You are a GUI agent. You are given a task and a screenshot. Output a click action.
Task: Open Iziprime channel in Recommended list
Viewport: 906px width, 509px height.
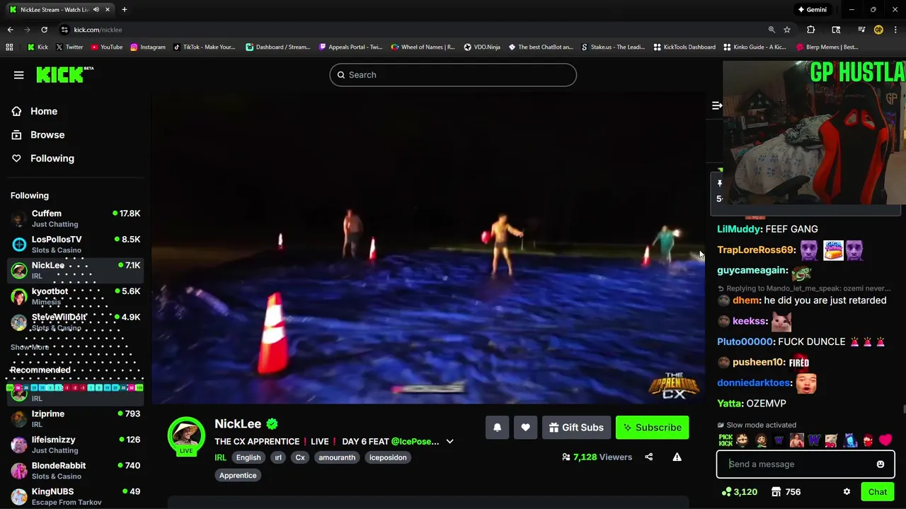(75, 419)
